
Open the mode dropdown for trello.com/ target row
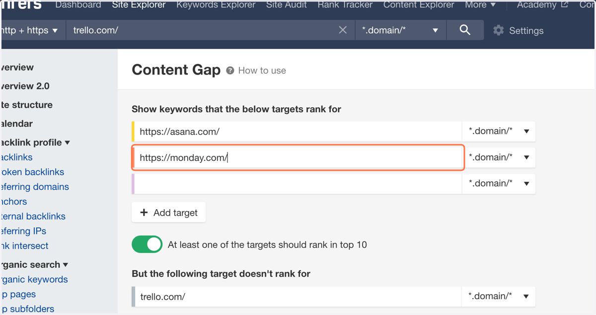[x=499, y=296]
